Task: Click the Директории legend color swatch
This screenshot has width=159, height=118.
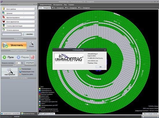Action: coord(40,96)
